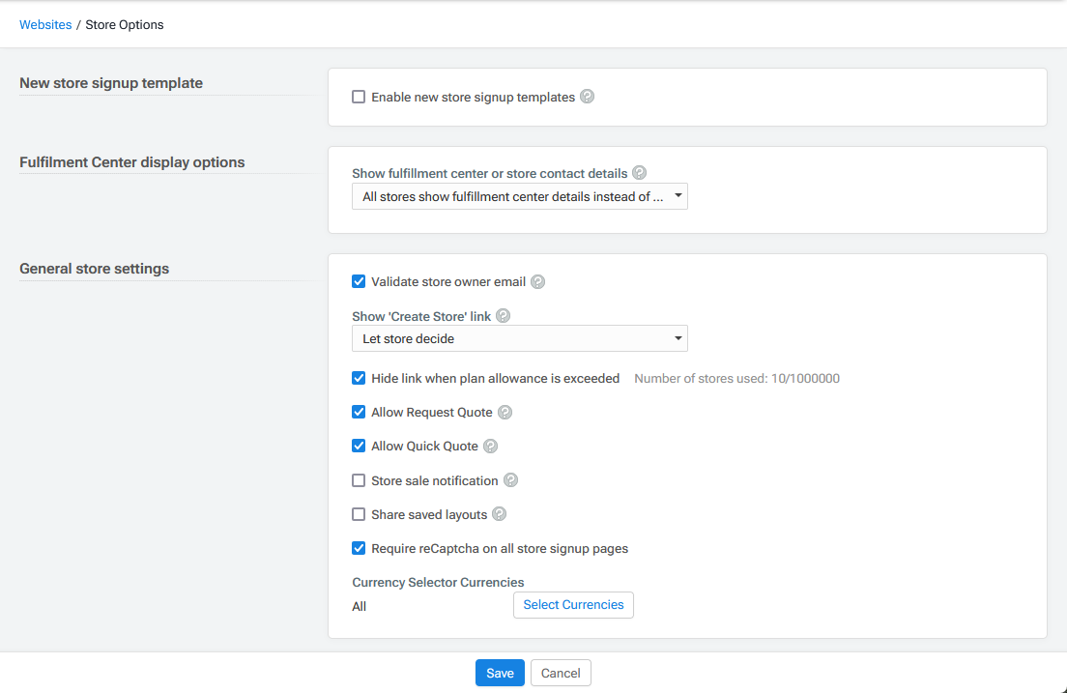Save the store options
The image size is (1067, 693).
[x=500, y=673]
